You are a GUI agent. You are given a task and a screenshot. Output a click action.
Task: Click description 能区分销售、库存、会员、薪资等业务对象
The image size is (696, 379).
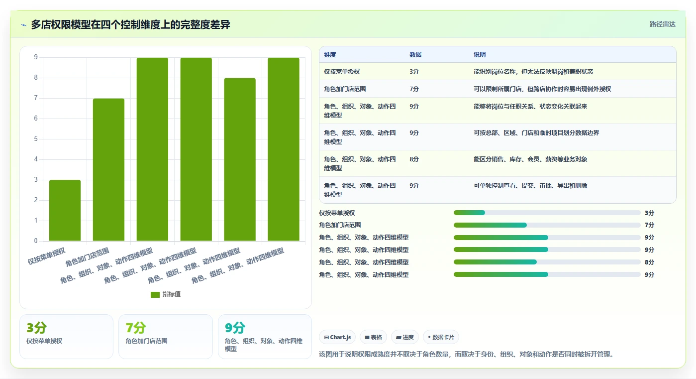[530, 159]
